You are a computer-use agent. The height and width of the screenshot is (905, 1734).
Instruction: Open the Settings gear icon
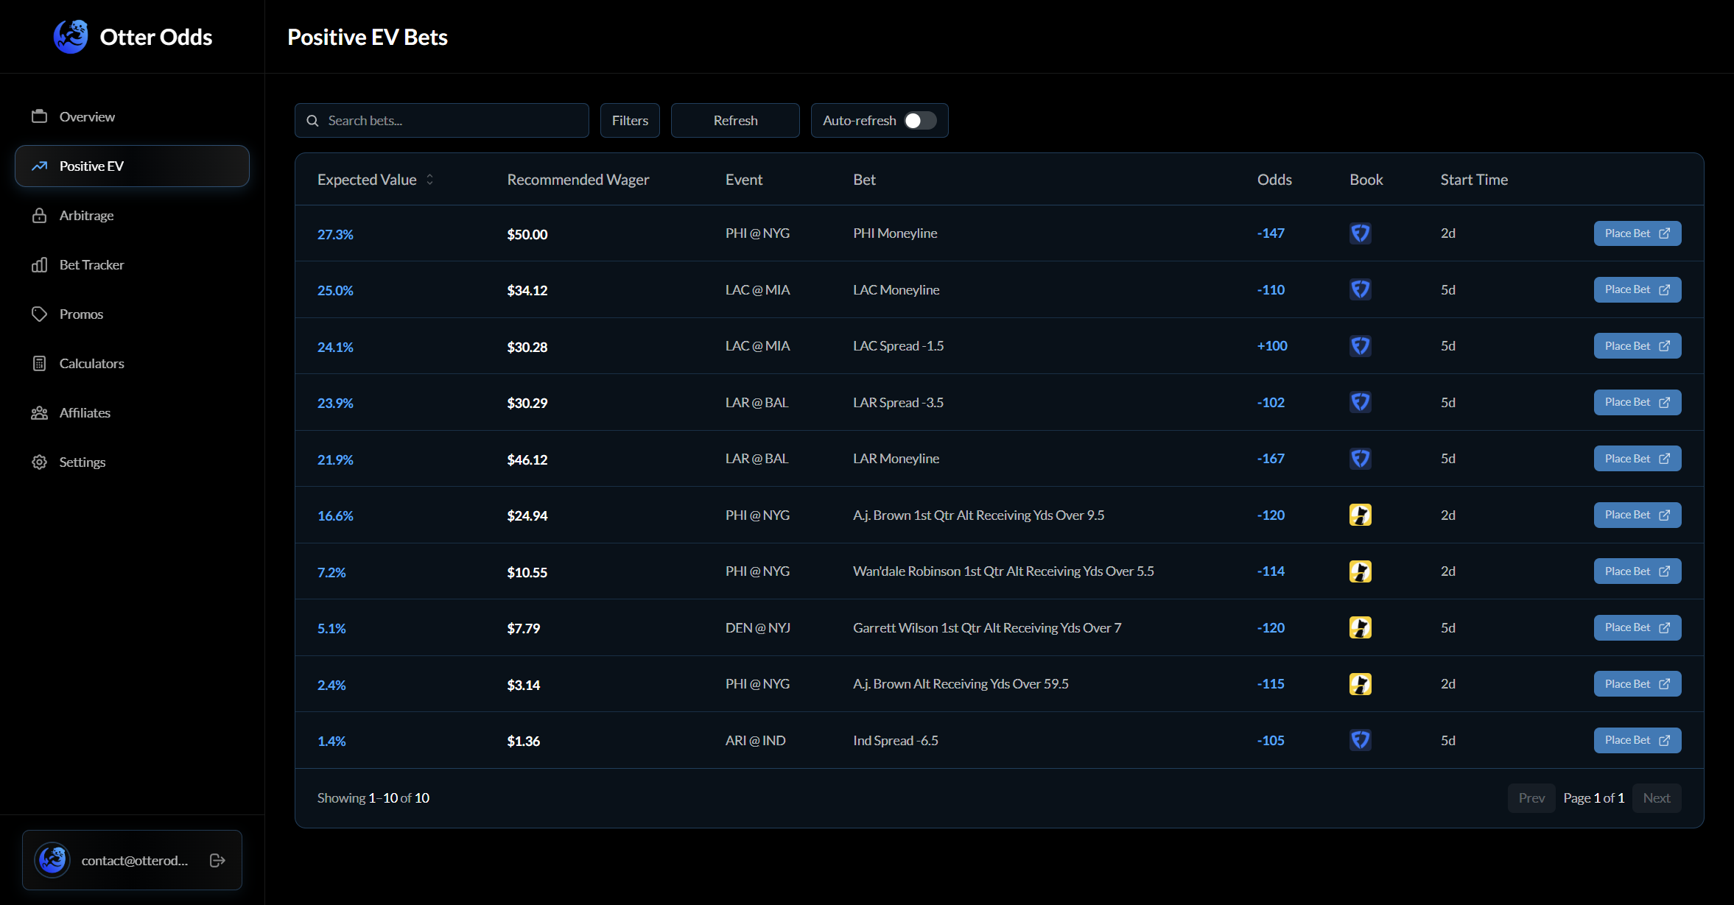(x=40, y=462)
